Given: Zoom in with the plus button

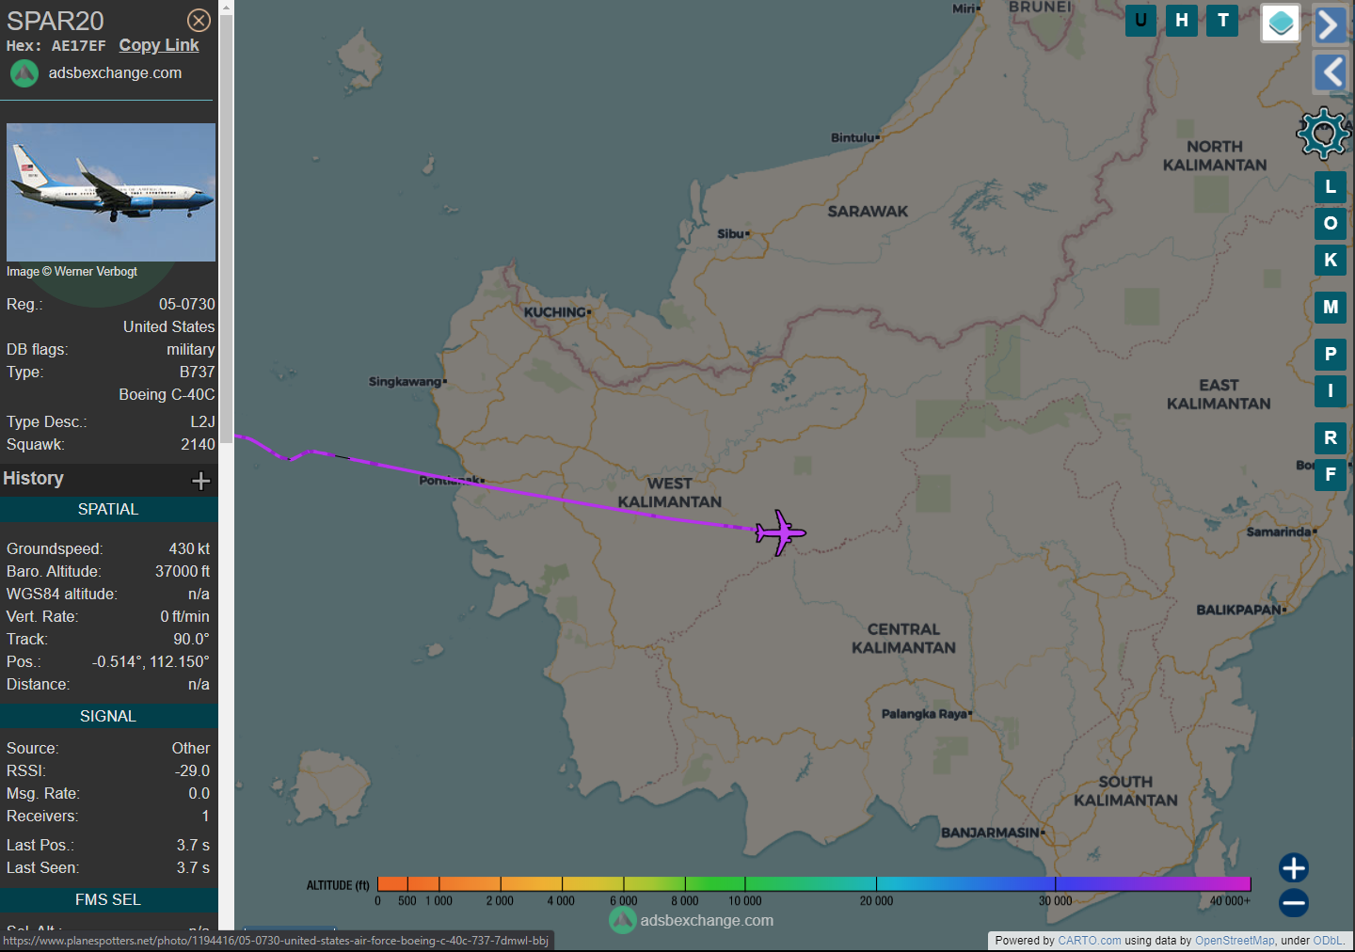Looking at the screenshot, I should [x=1294, y=867].
